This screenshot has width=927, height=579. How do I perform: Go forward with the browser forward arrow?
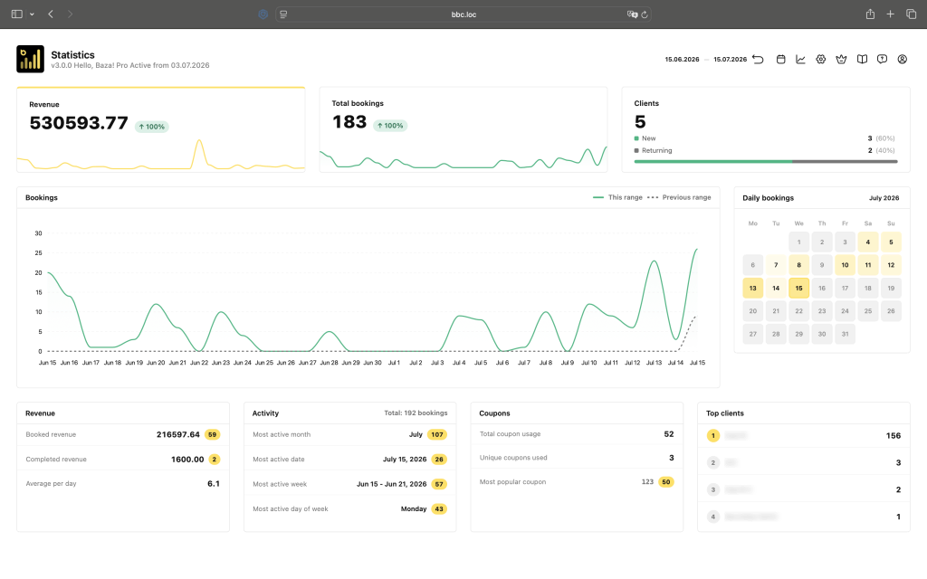(70, 14)
